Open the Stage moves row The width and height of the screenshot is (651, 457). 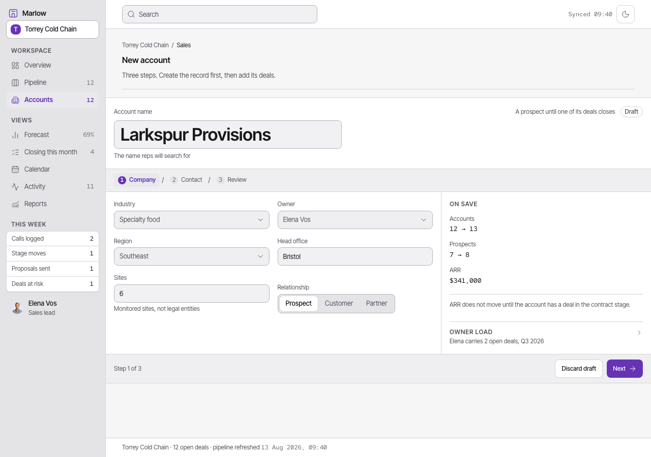pyautogui.click(x=52, y=253)
